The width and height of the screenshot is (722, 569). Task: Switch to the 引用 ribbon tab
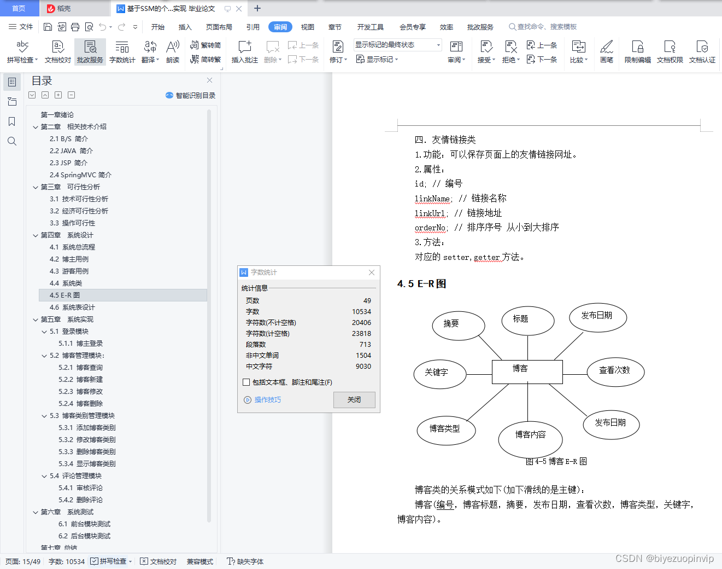253,27
